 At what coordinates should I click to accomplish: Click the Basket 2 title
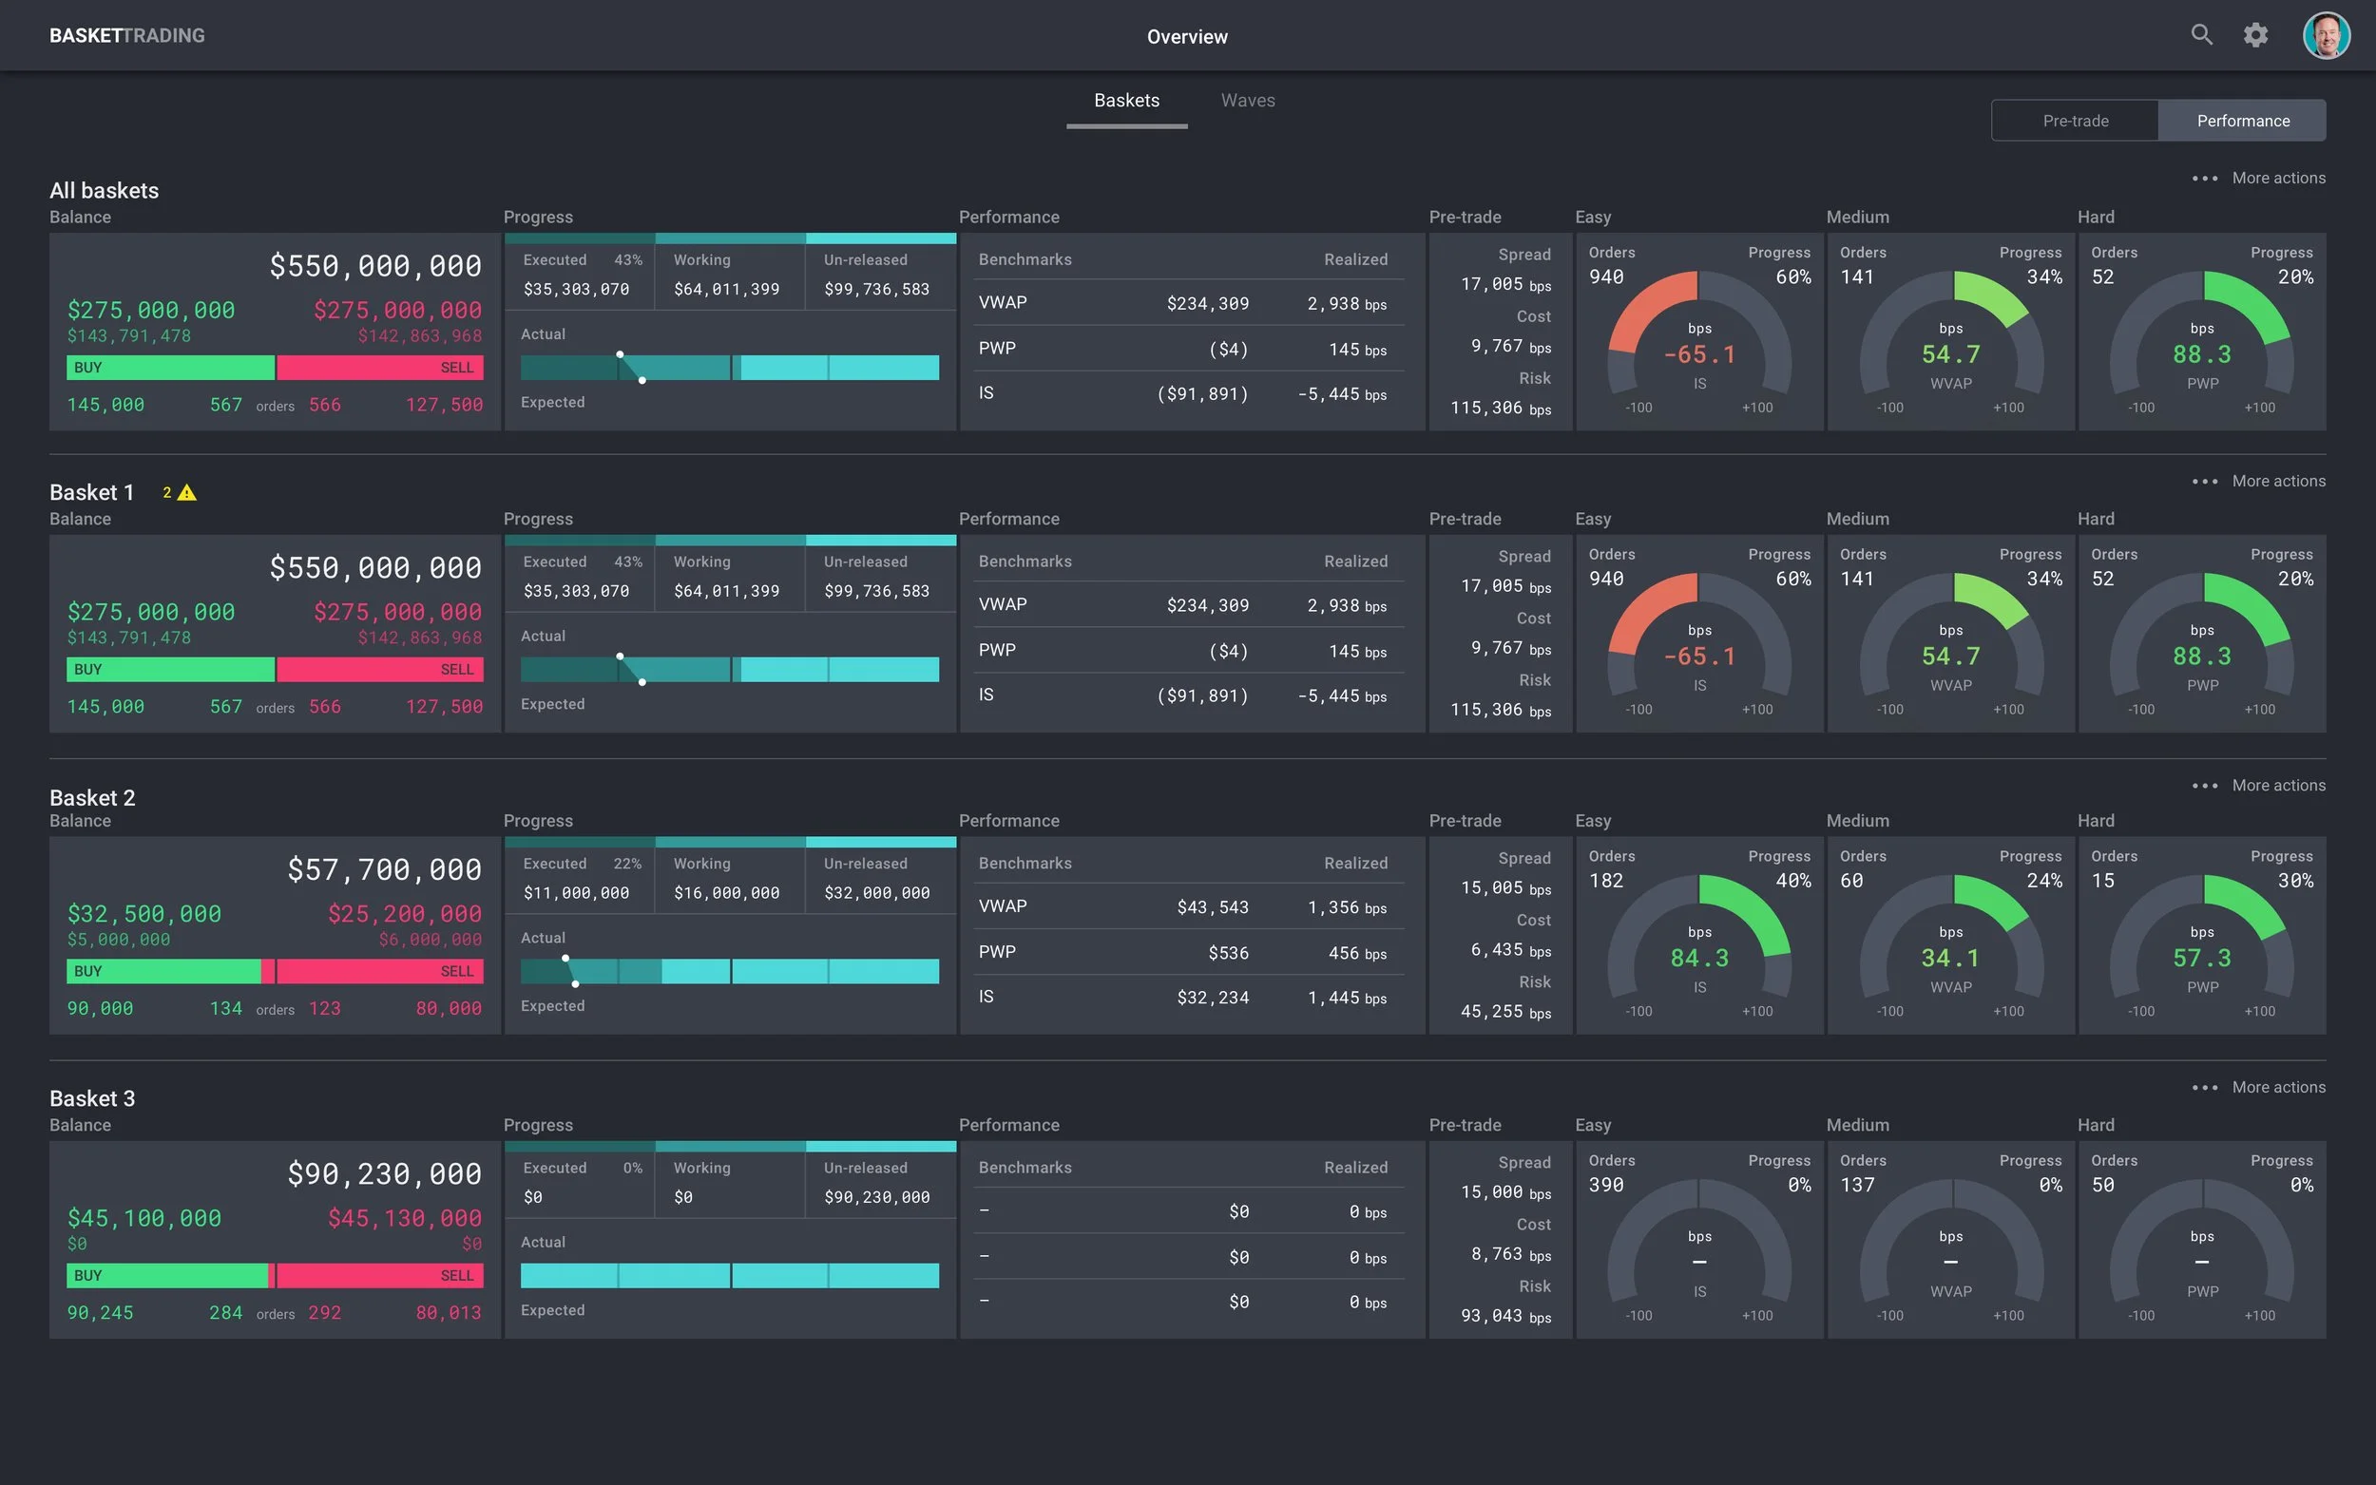(92, 797)
